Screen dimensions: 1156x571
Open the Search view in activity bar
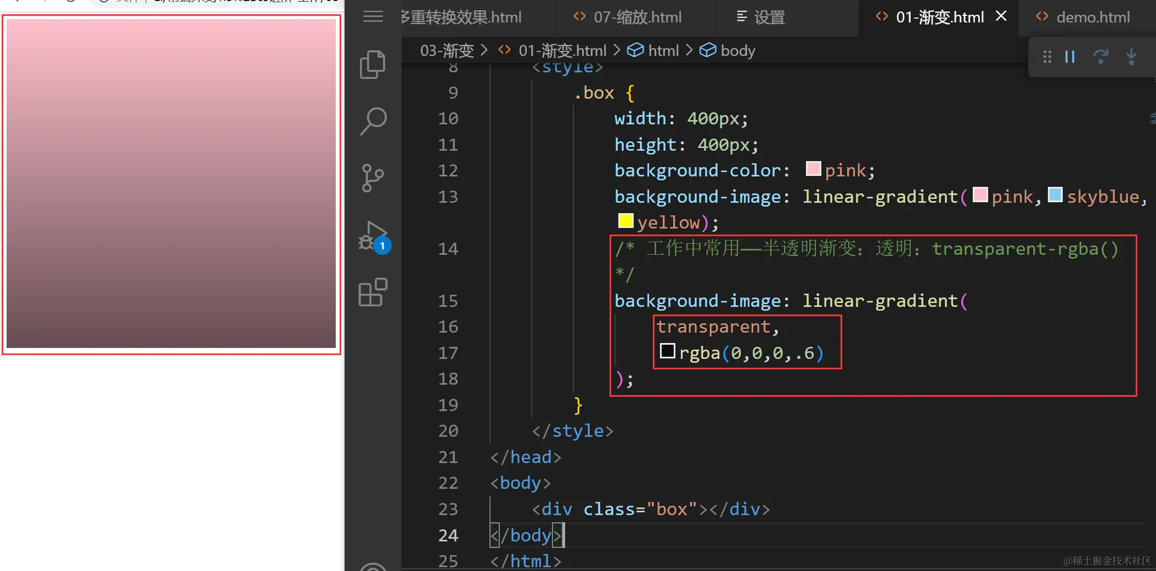[x=373, y=121]
